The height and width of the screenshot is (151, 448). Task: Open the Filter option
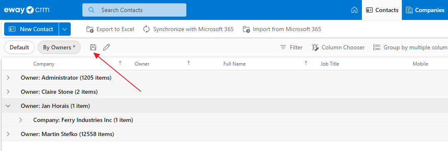[291, 47]
